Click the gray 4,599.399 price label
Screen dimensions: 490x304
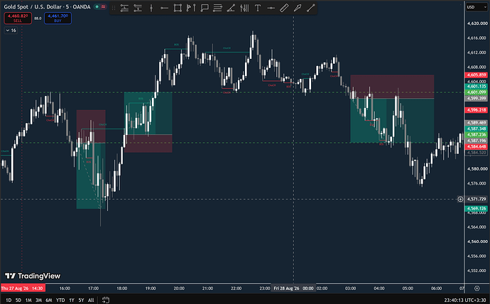click(x=477, y=99)
